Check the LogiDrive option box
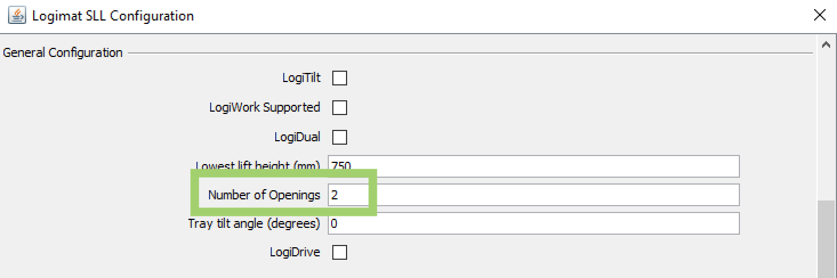The height and width of the screenshot is (278, 837). tap(340, 252)
